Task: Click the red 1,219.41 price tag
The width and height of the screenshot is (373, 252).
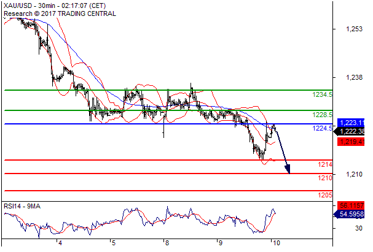Action: (351, 142)
